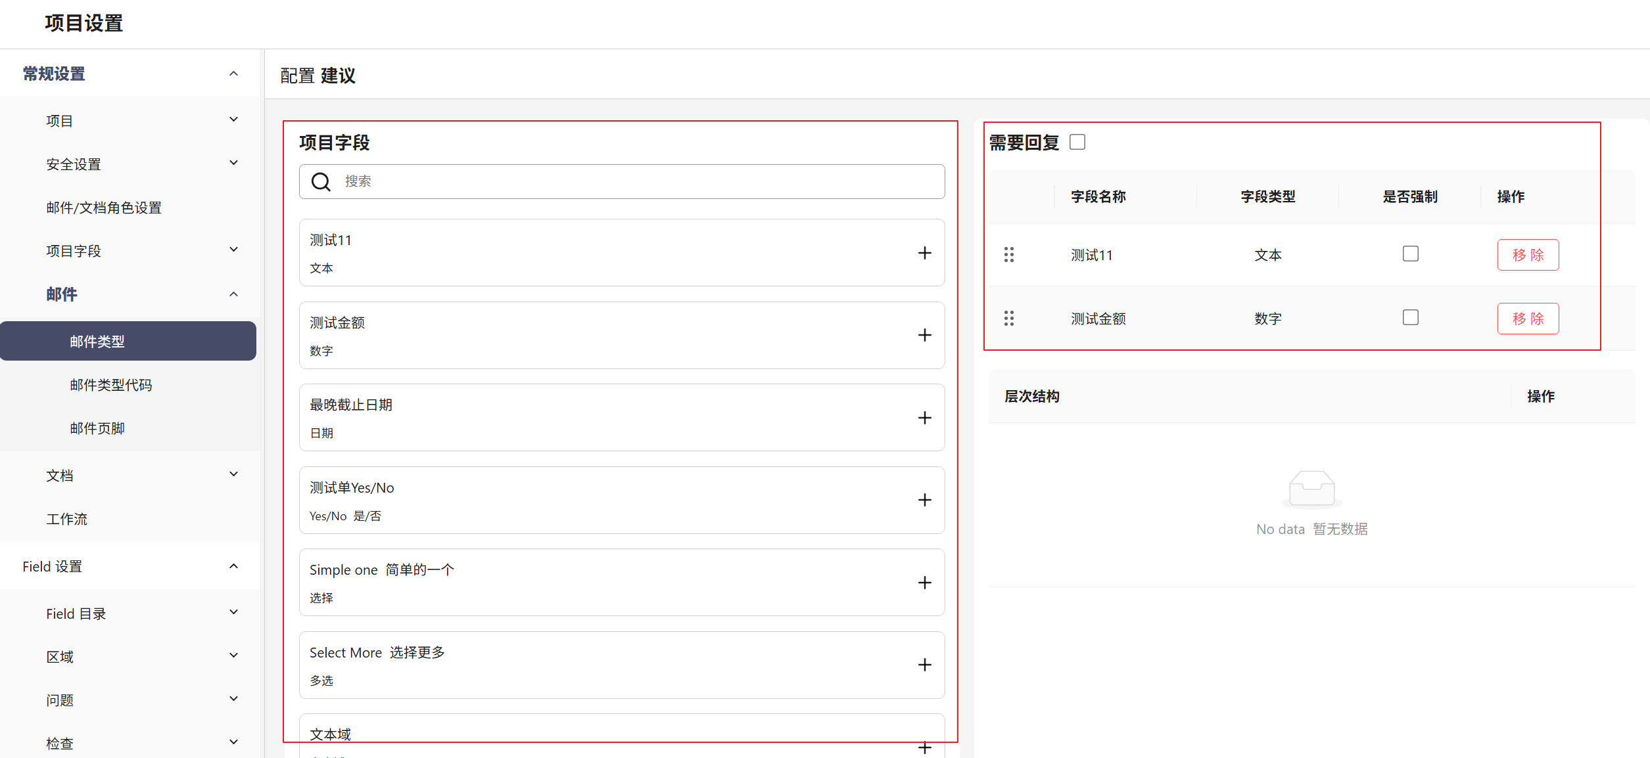Screen dimensions: 1650x758
Task: Click plus icon to add 测试11 field
Action: tap(924, 253)
